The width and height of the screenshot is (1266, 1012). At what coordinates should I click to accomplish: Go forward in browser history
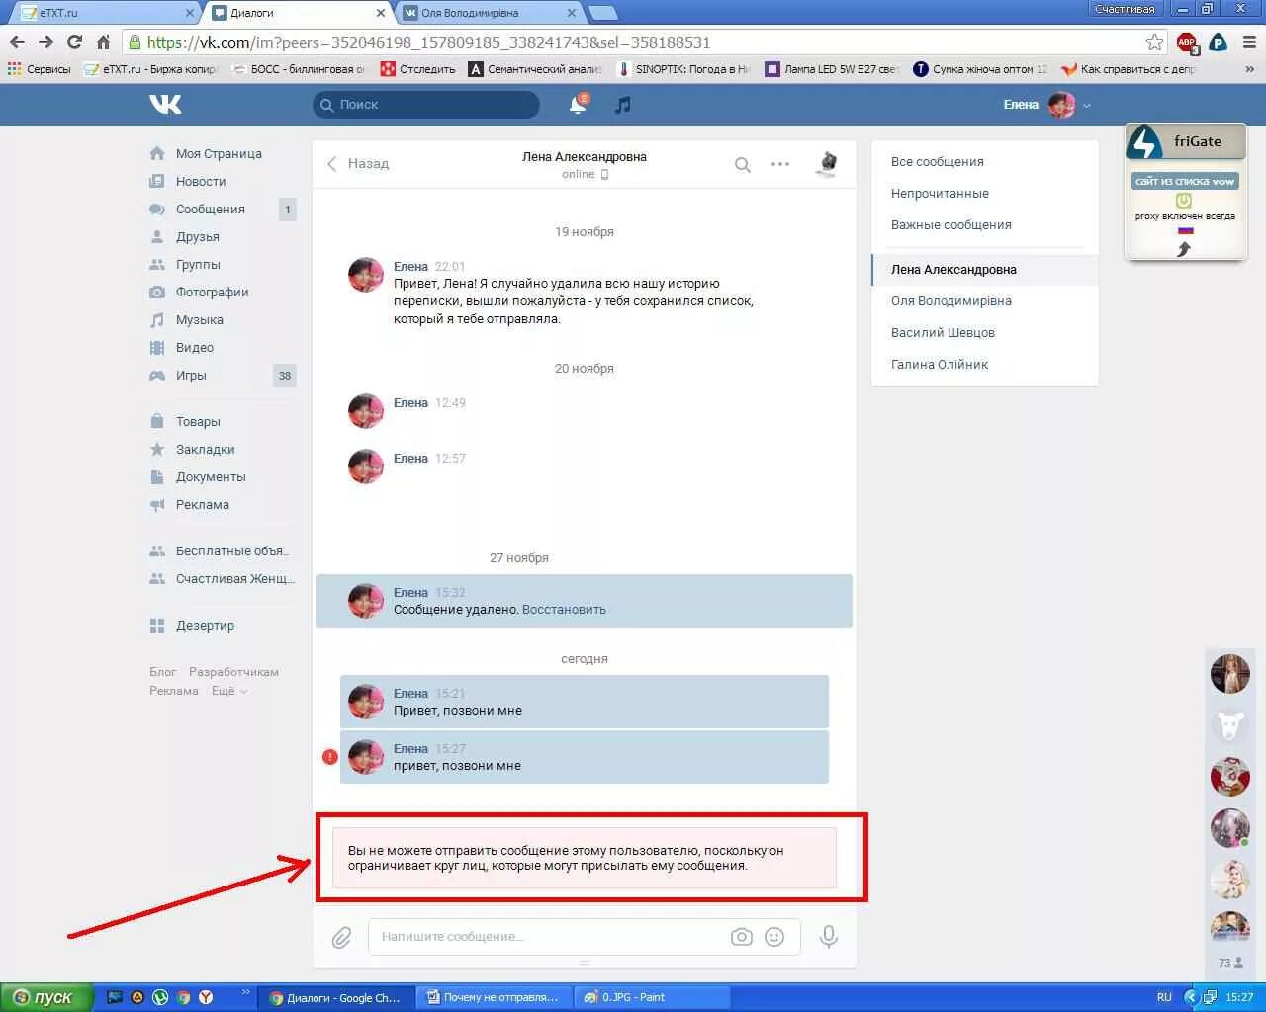(x=45, y=42)
